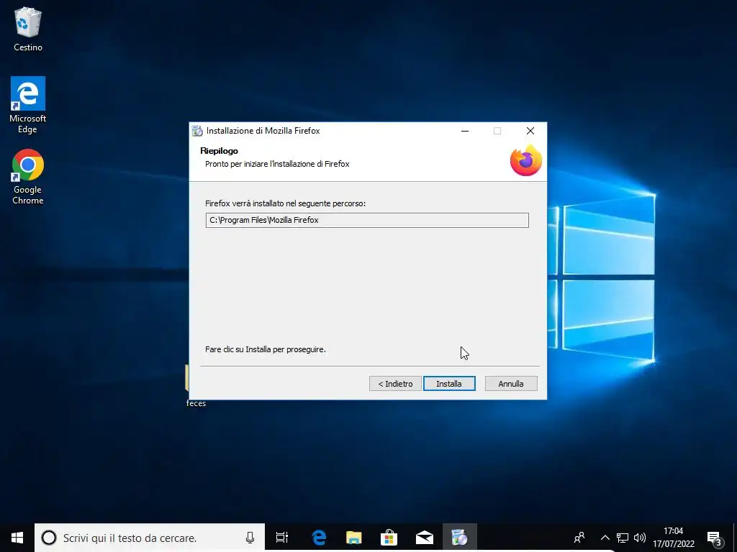Click the Firefox installer taskbar icon

coord(460,538)
